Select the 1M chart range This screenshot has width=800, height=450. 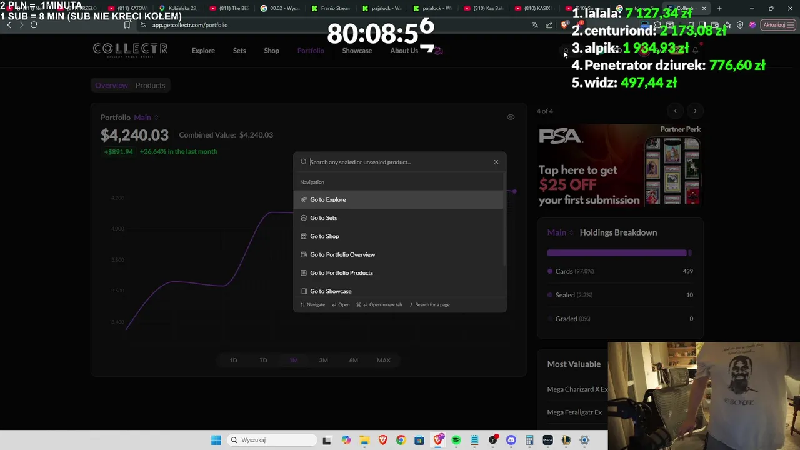coord(293,360)
